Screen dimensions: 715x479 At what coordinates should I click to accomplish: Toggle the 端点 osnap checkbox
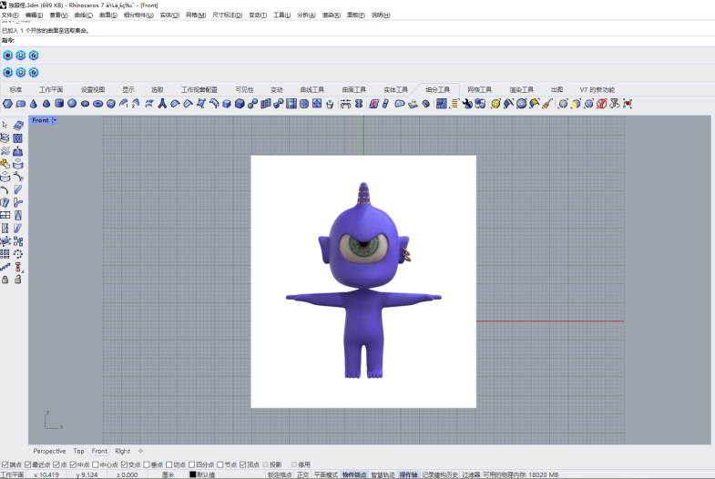[x=5, y=464]
